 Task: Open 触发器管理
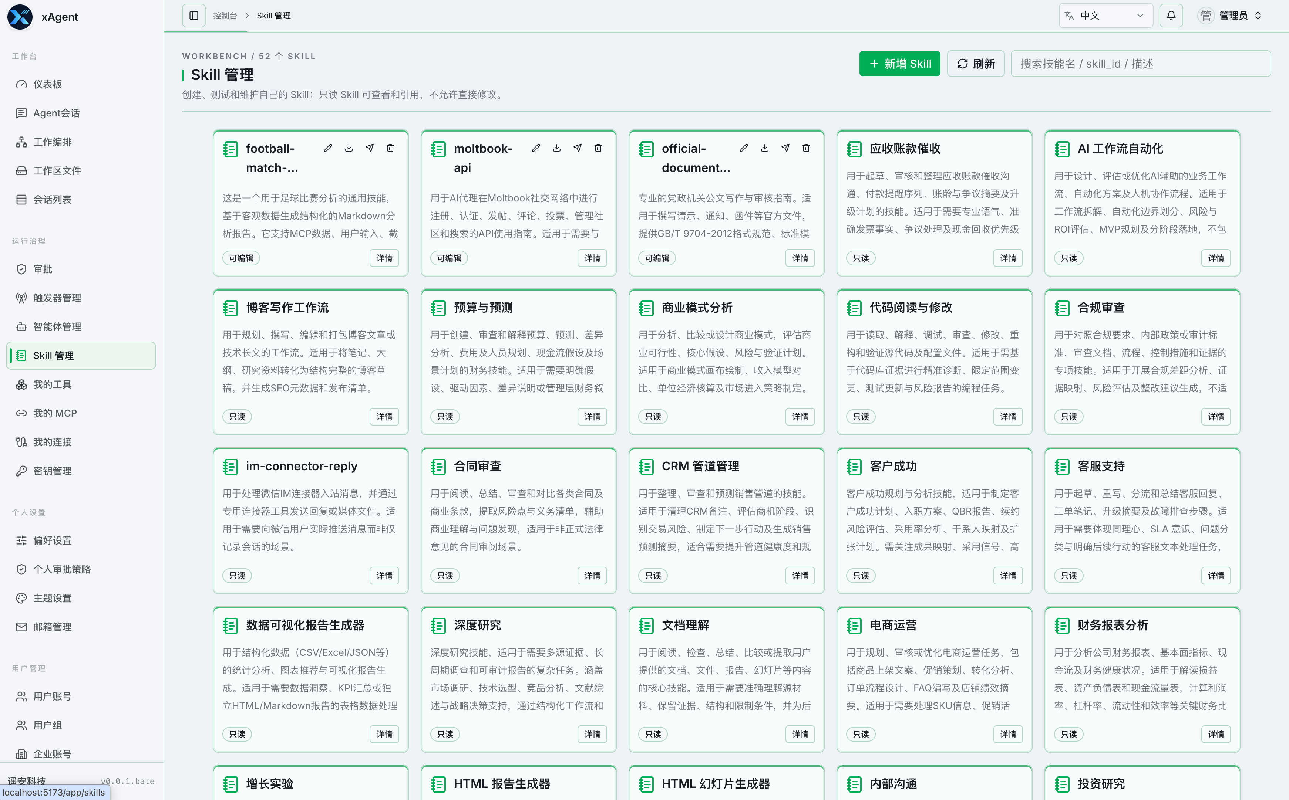point(81,298)
